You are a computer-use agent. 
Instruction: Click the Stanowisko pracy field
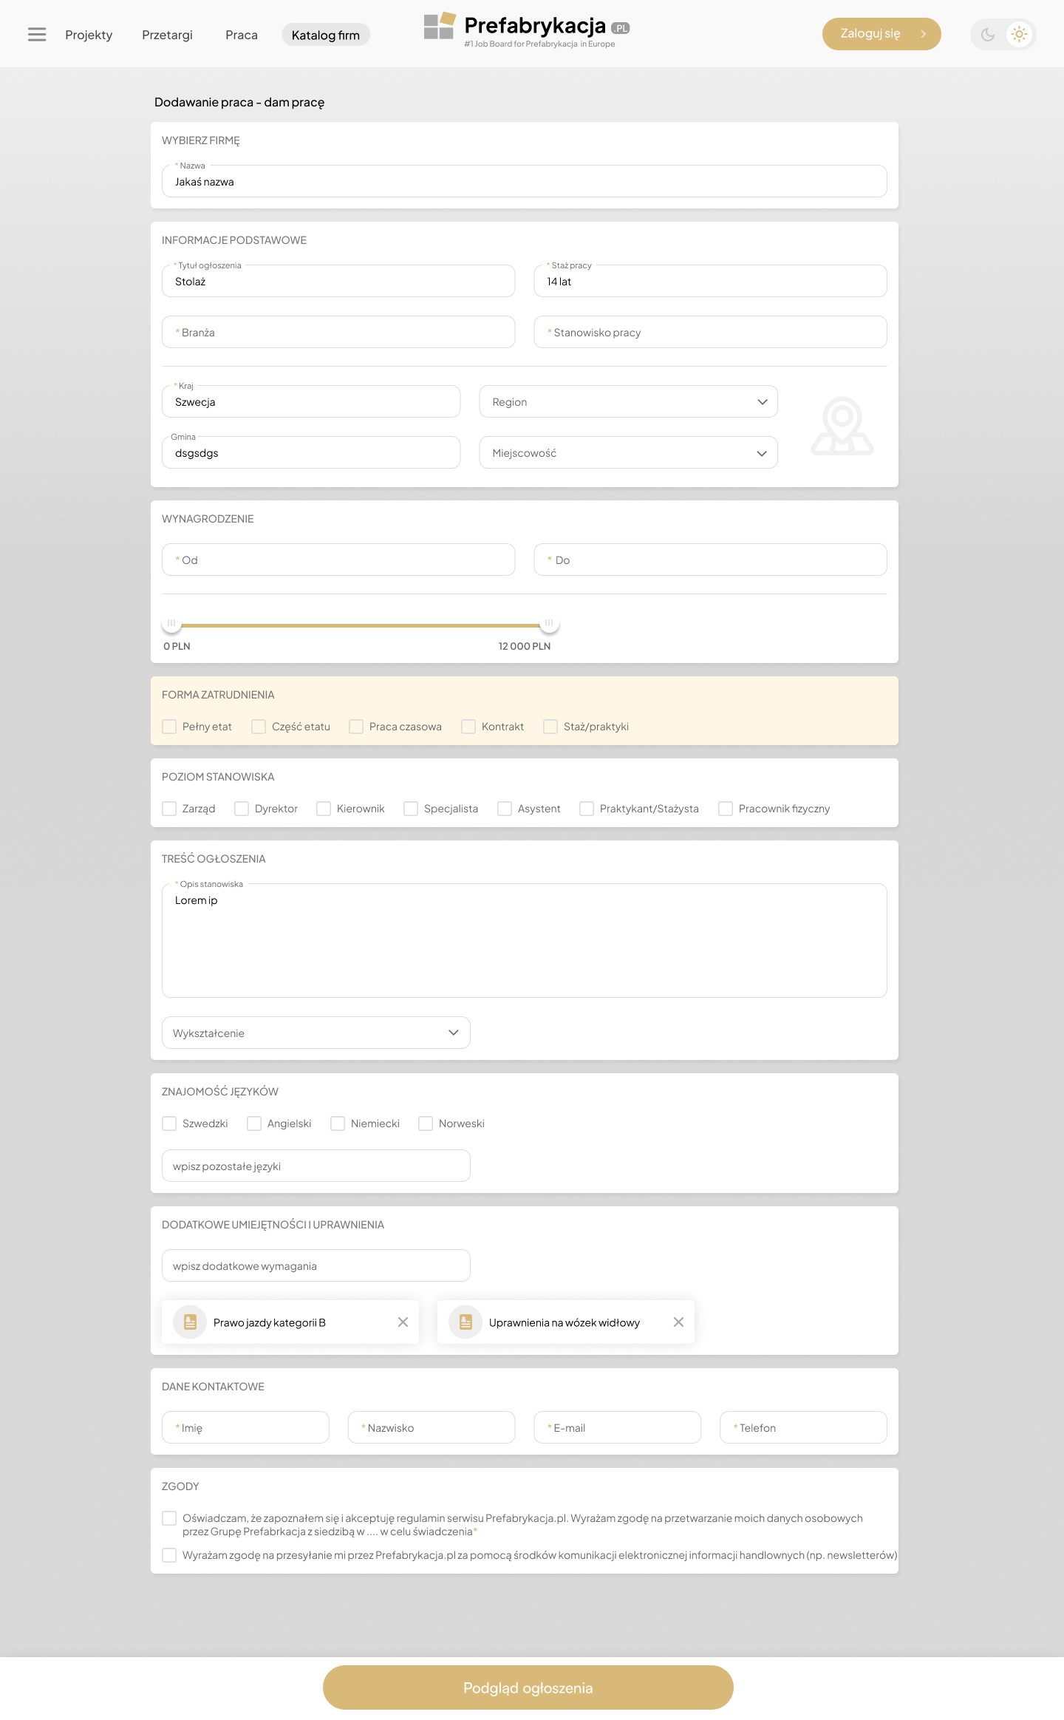coord(711,332)
